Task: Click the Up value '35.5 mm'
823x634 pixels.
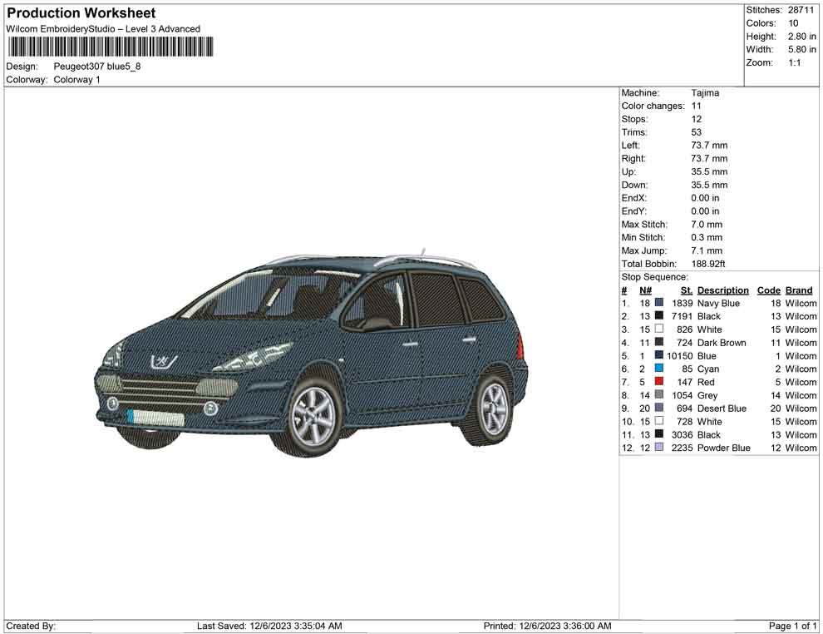Action: pyautogui.click(x=709, y=171)
